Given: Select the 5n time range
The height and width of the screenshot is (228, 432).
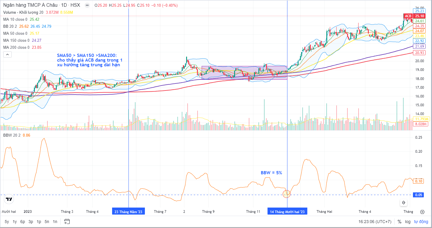Looking at the screenshot, I should point(47,222).
